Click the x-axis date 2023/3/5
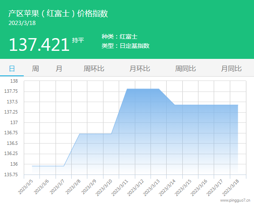The width and height of the screenshot is (254, 205). coord(25,186)
